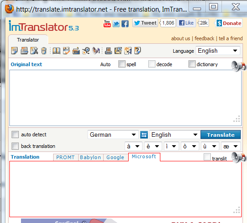Click the Tweet button
This screenshot has height=223, width=247.
(145, 23)
